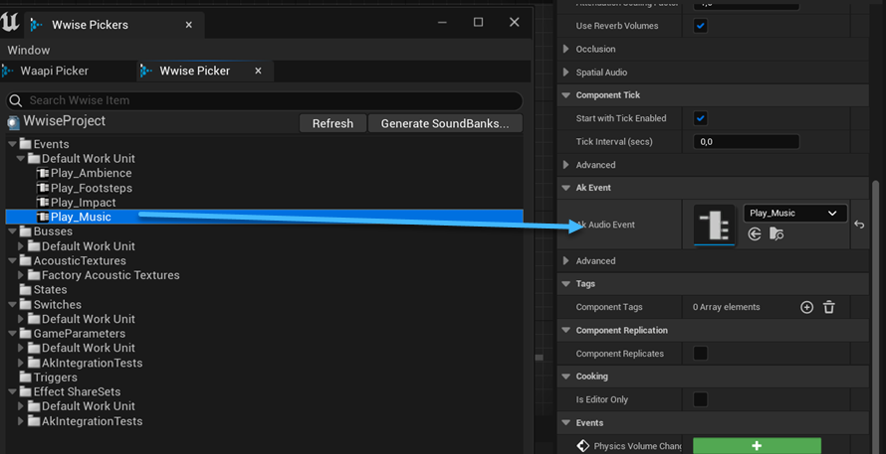Click the Physics Volume Changed event icon
886x454 pixels.
pos(582,446)
